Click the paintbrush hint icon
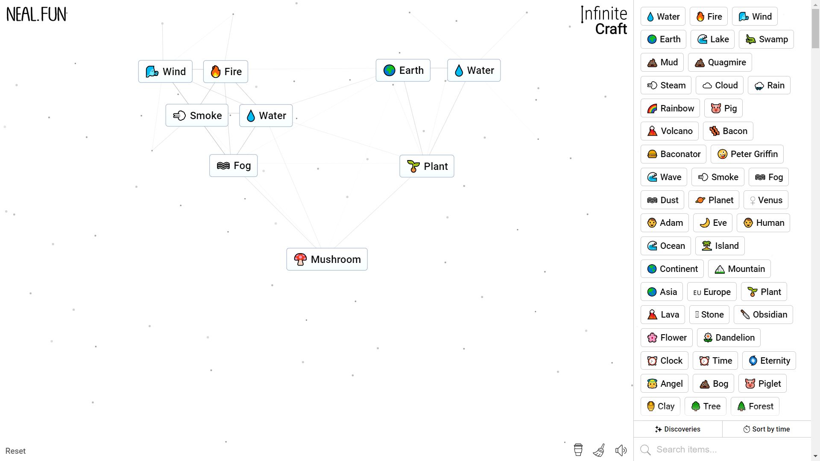This screenshot has width=820, height=461. click(599, 450)
